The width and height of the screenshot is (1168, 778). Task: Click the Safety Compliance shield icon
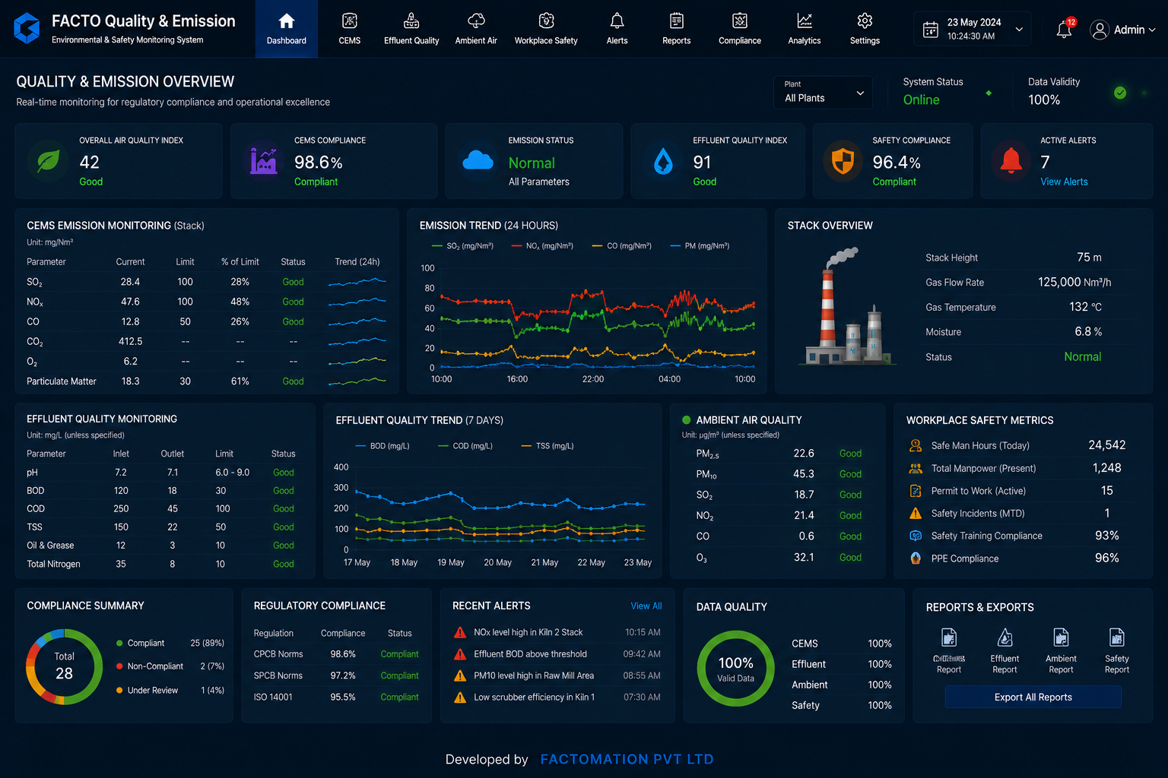843,160
